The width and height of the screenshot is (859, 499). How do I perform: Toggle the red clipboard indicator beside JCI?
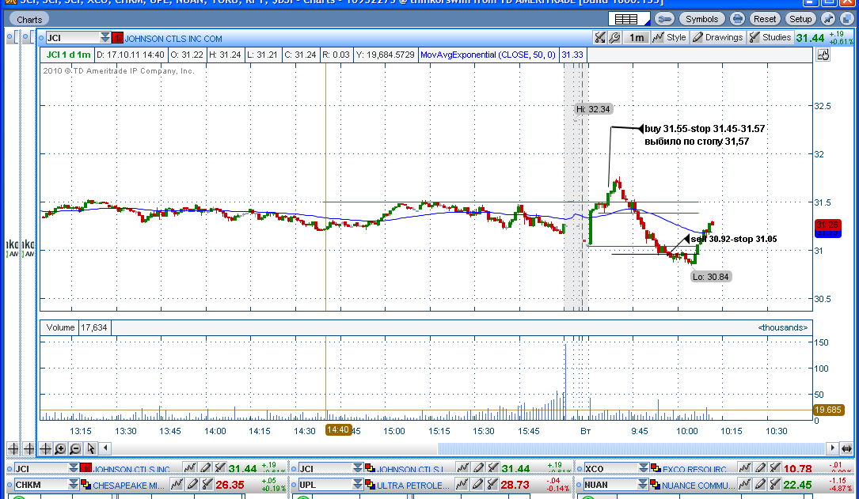tap(117, 38)
